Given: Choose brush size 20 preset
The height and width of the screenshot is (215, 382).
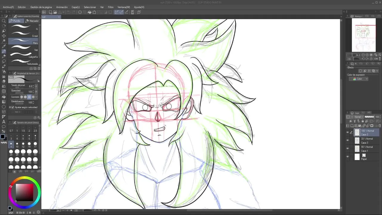Looking at the screenshot, I should click(x=11, y=153).
